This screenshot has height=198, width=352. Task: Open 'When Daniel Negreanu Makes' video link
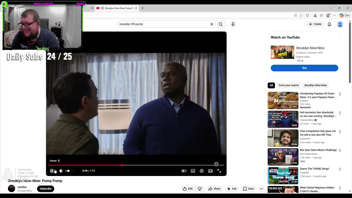317,189
